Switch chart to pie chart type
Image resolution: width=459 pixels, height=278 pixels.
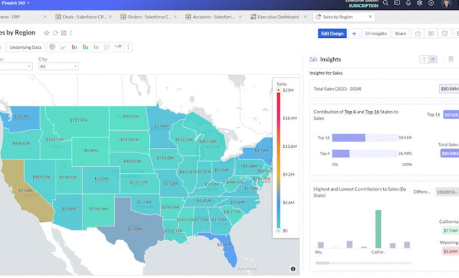[52, 47]
